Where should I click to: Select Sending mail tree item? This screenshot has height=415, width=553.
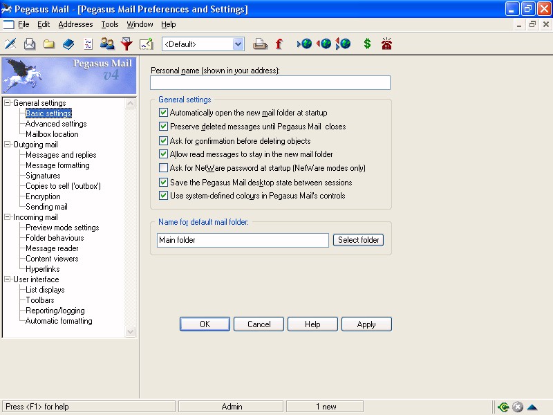point(46,207)
